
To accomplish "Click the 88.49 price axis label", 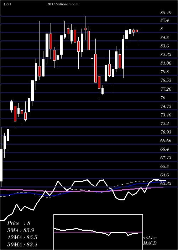I will coord(166,13).
